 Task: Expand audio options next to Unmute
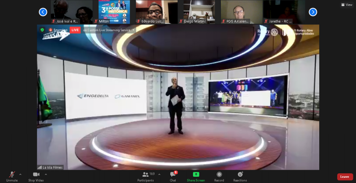[20, 174]
